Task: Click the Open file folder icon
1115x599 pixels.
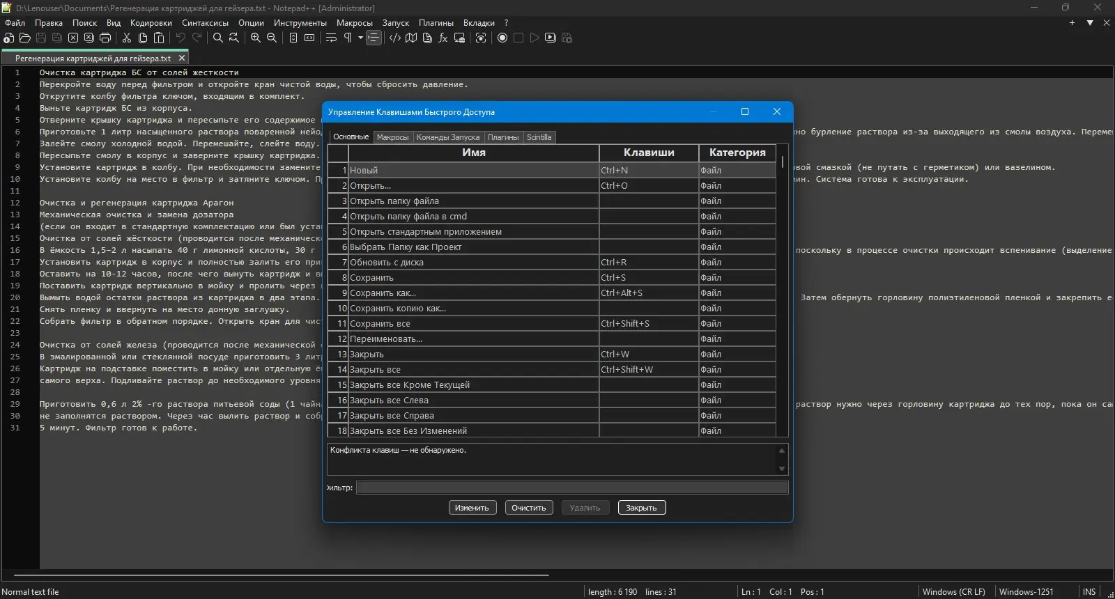Action: 25,38
